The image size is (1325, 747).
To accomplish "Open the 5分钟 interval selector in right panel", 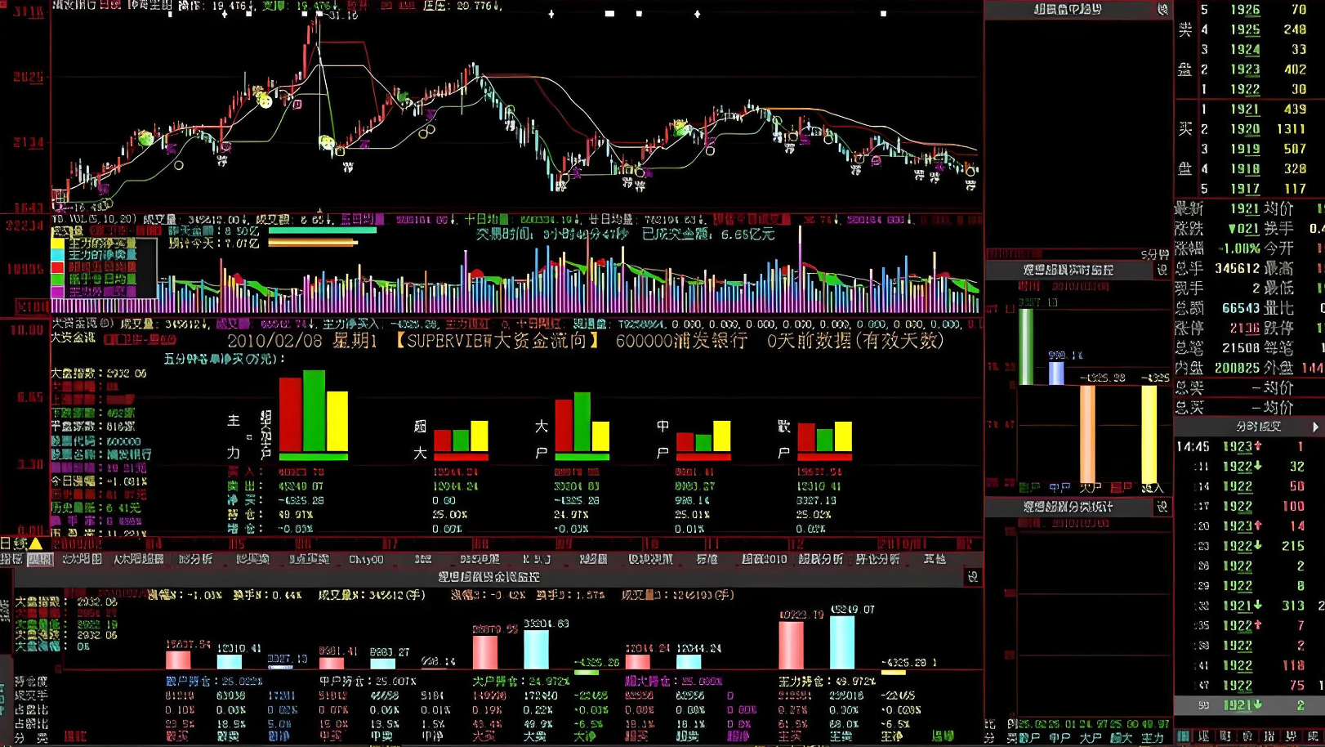I will pos(1154,254).
